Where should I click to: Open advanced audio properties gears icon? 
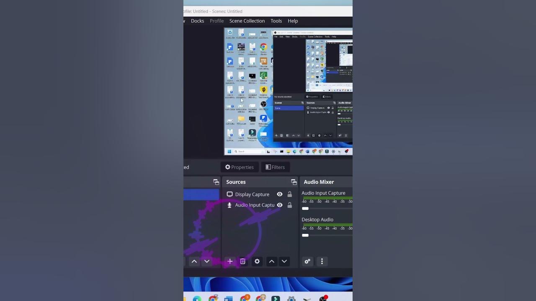point(307,261)
